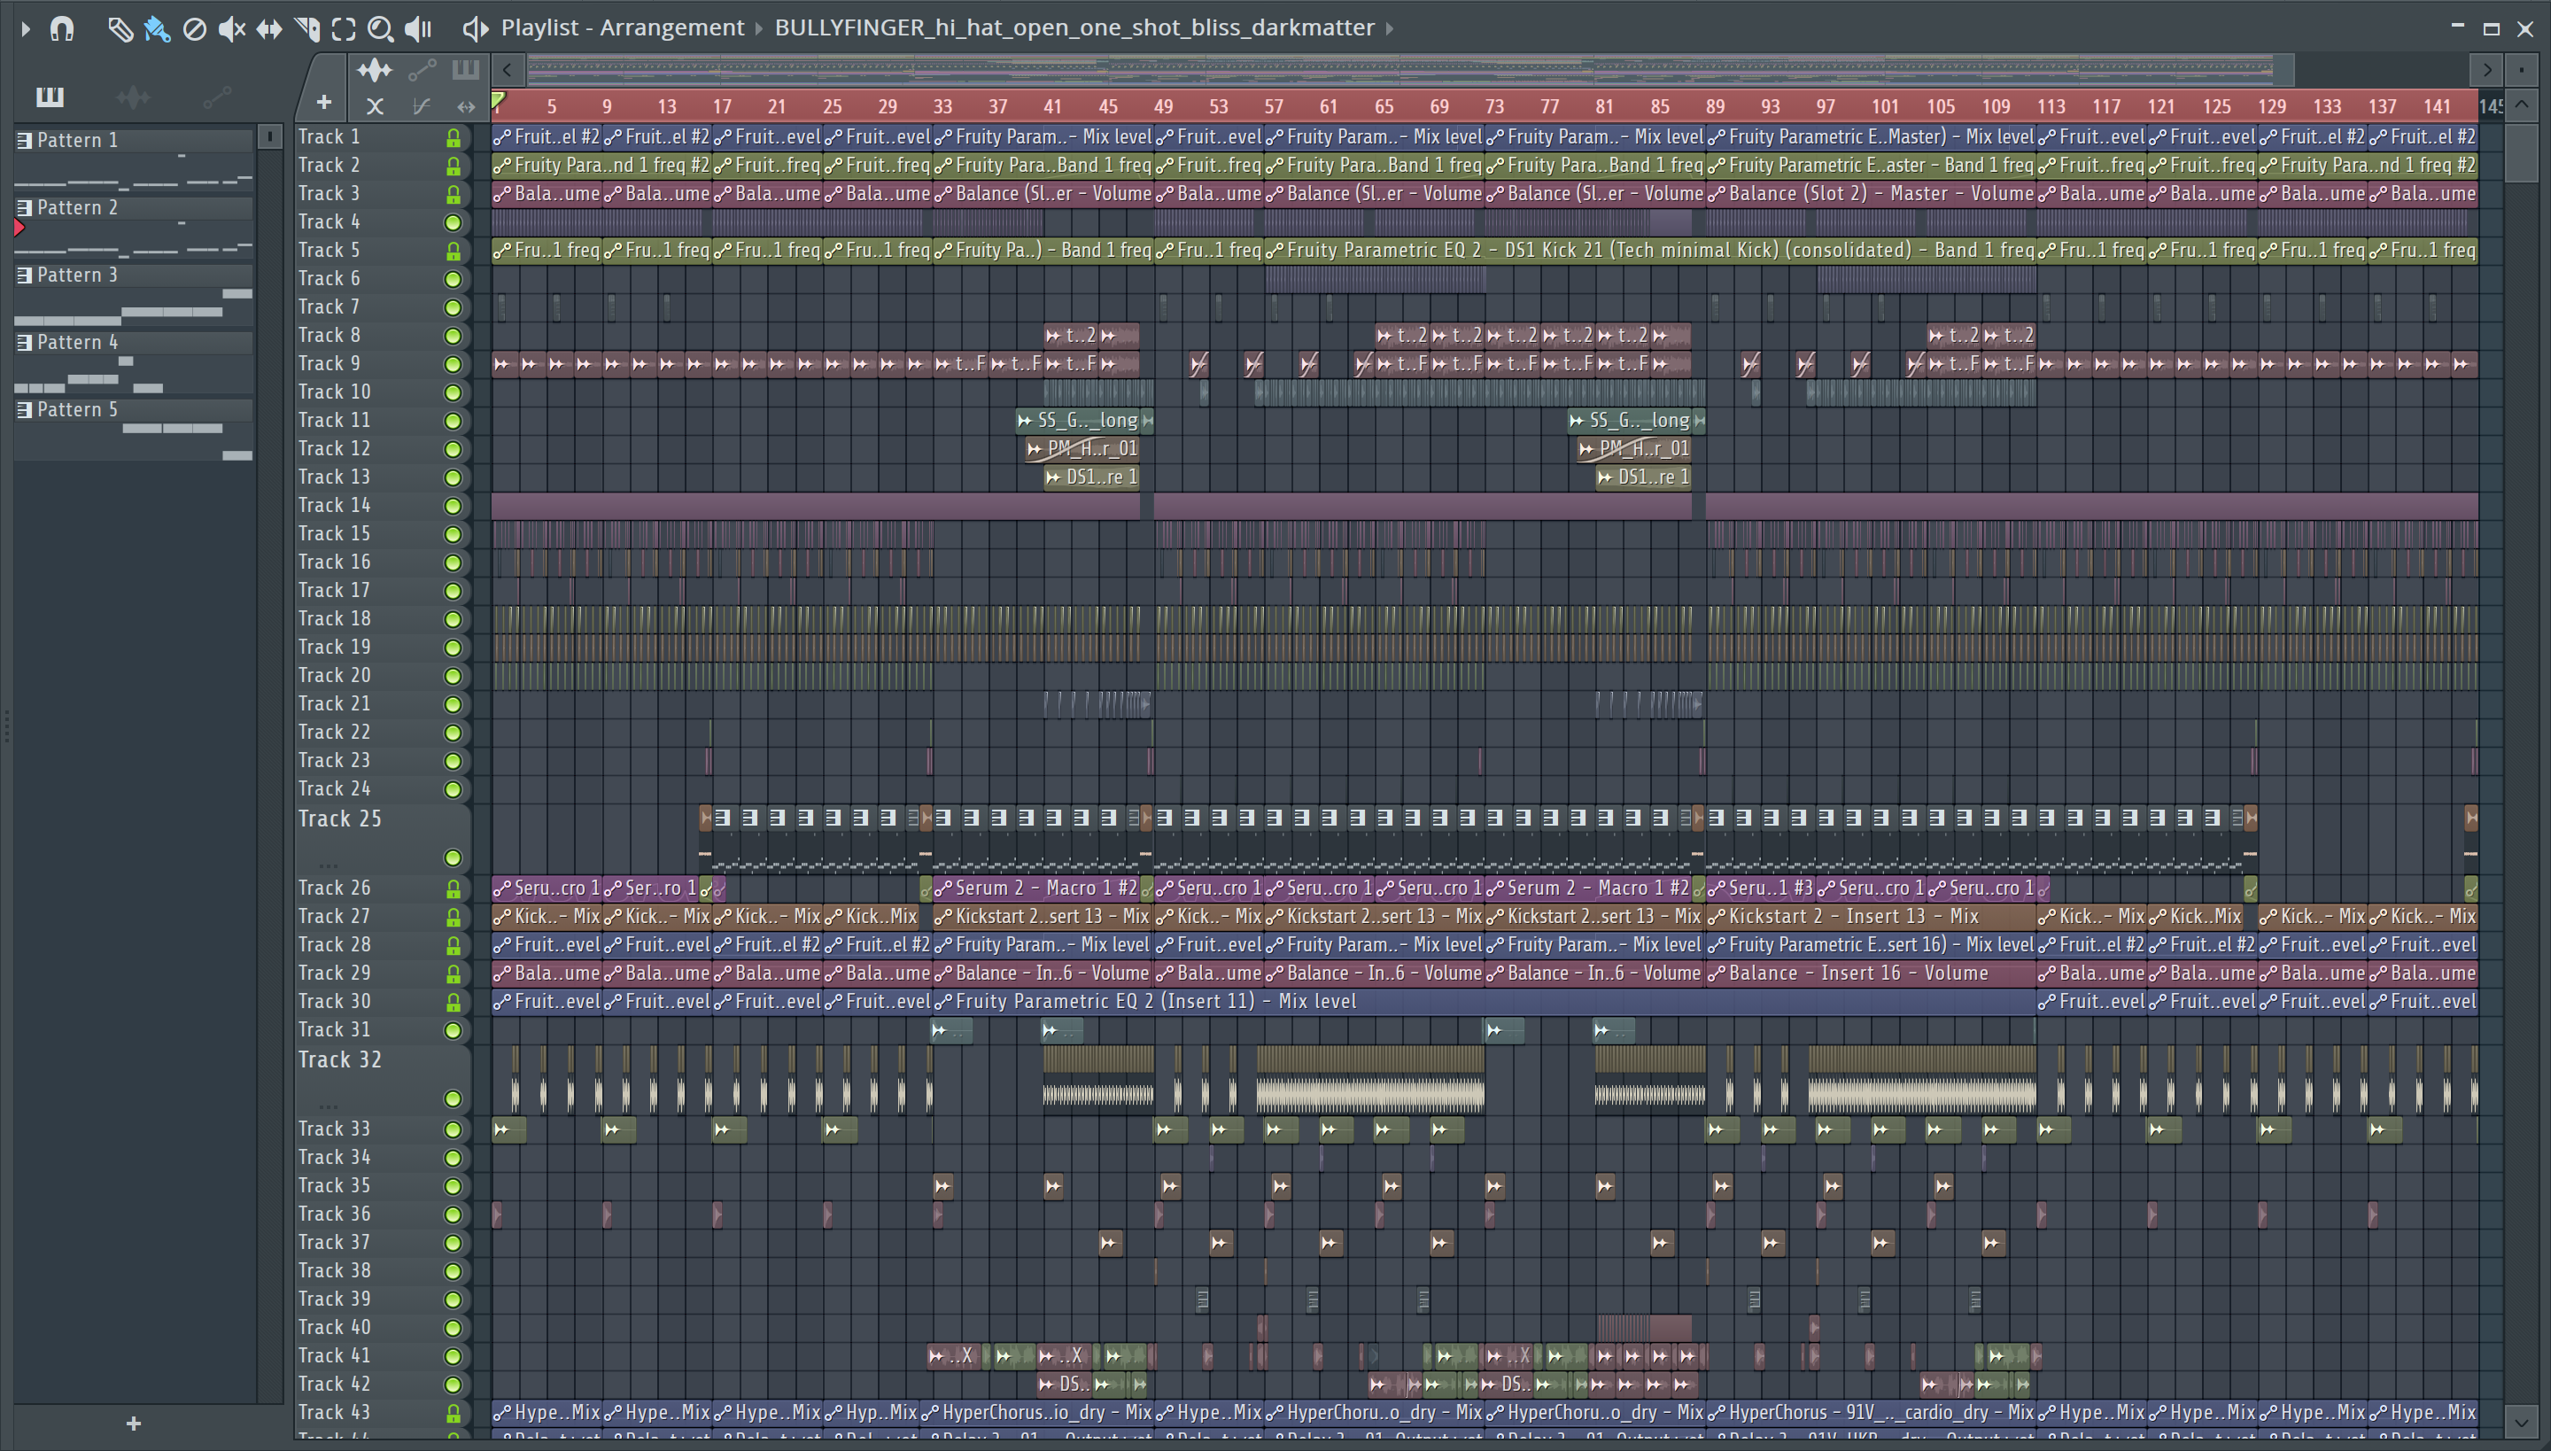Screen dimensions: 2551x1451
Task: Click the crossfade X icon
Action: click(x=375, y=105)
